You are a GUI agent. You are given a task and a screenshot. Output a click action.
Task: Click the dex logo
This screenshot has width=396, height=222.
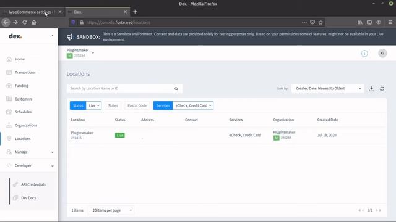pos(15,36)
